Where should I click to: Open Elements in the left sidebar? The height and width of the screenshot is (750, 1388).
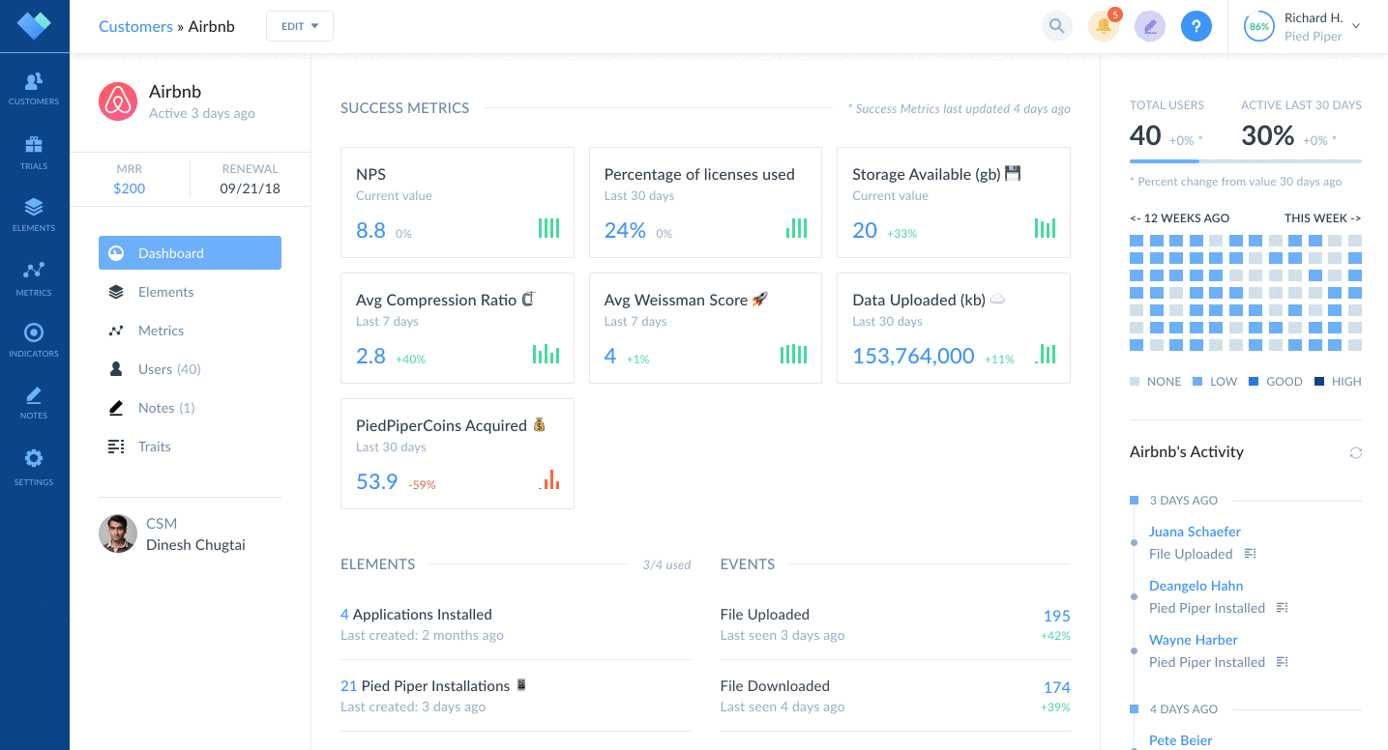pyautogui.click(x=34, y=215)
